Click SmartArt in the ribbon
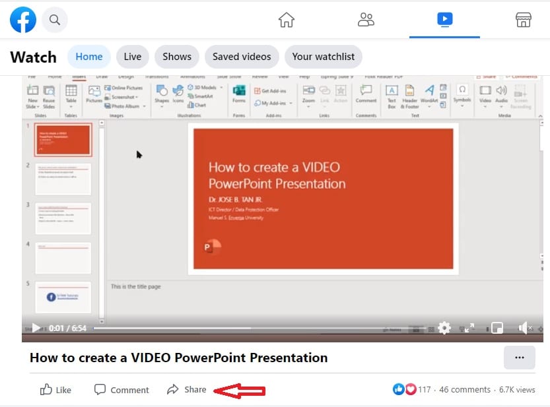Viewport: 550px width, 407px height. pos(200,96)
